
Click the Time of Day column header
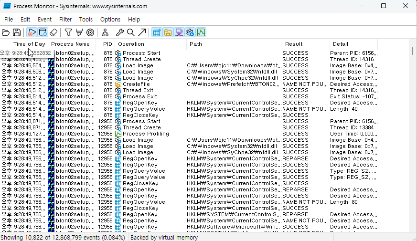click(x=24, y=44)
